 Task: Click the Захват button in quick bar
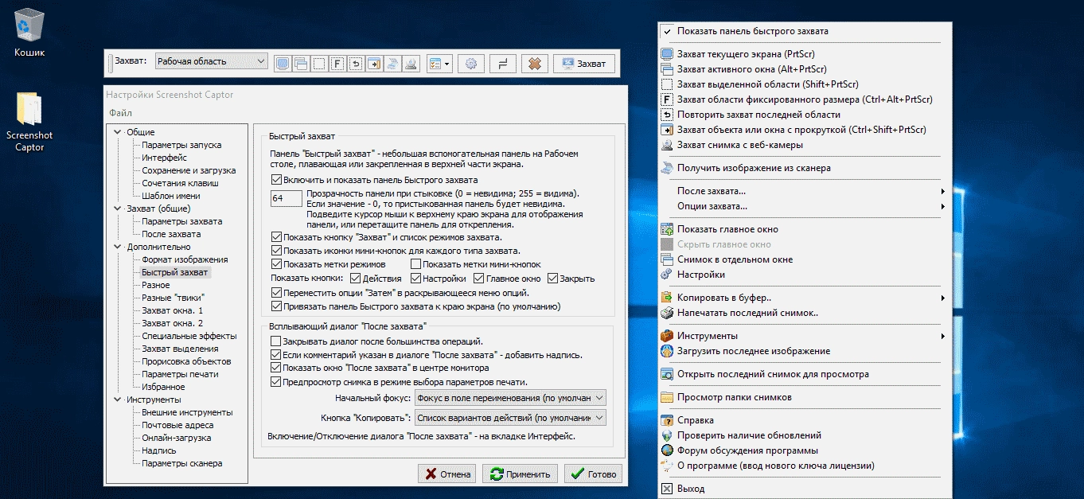(583, 64)
